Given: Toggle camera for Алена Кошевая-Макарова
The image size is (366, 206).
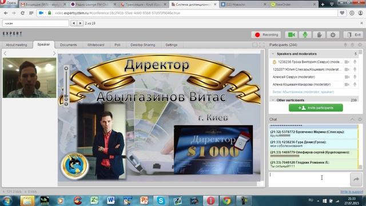Looking at the screenshot, I should (347, 84).
